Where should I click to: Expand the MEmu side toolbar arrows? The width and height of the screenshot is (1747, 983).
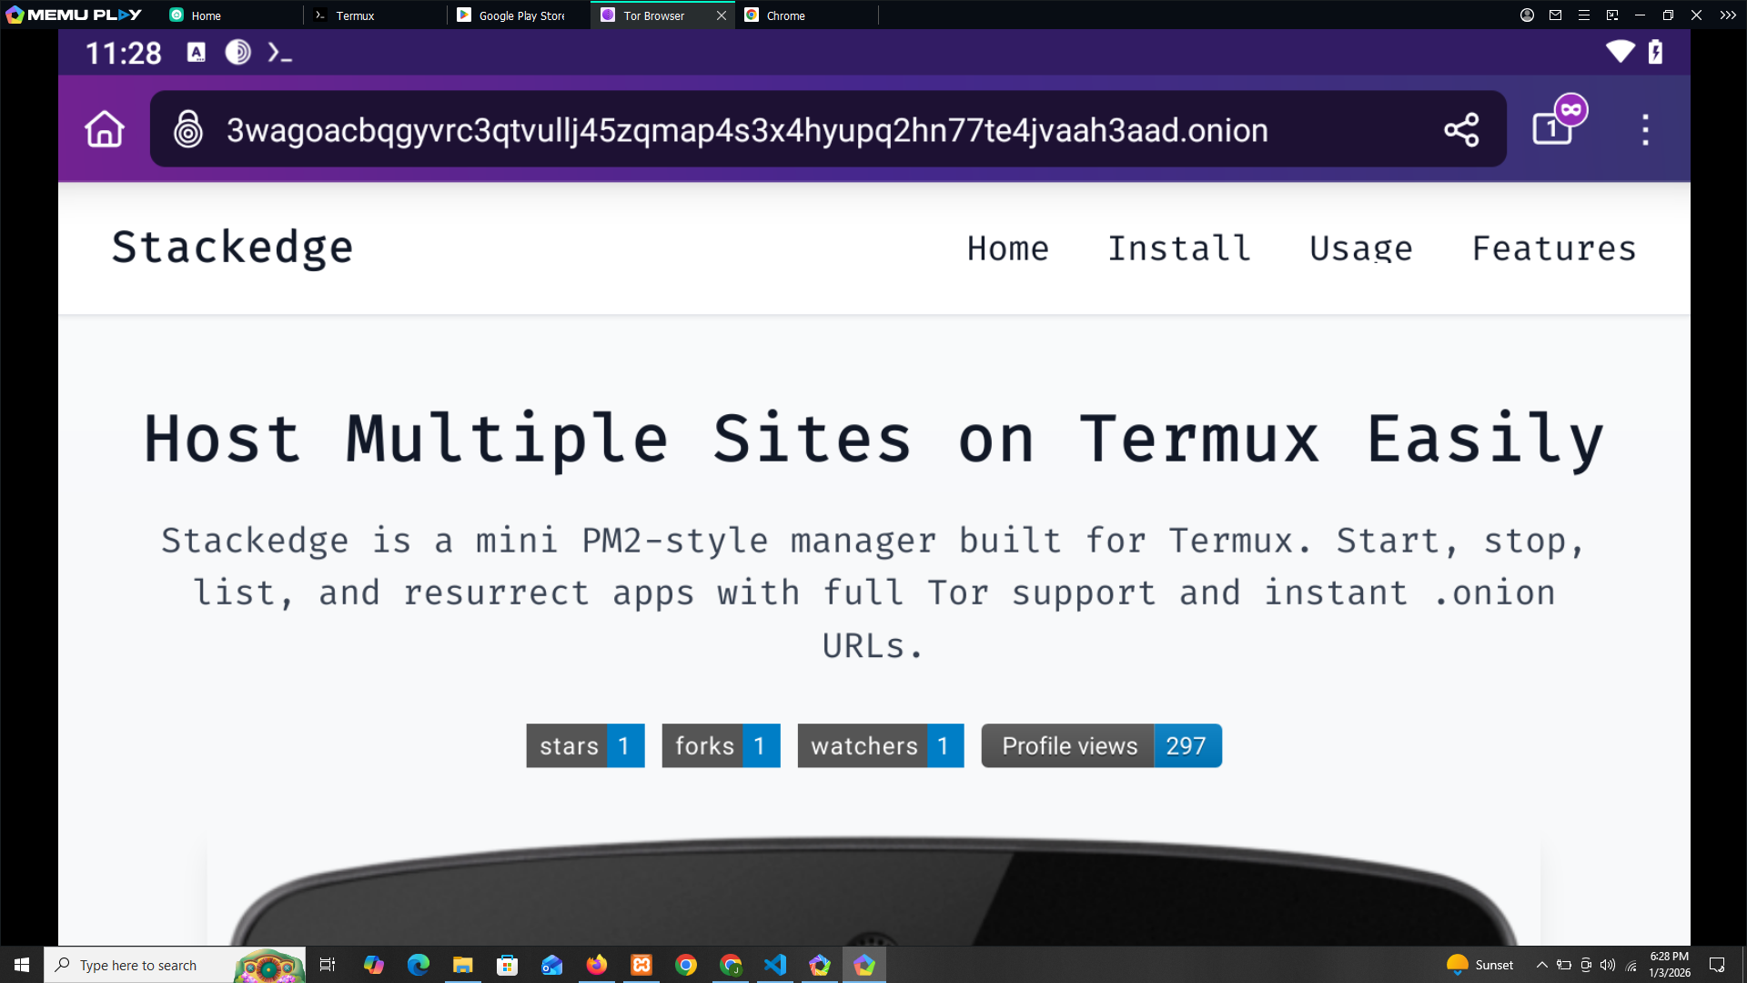click(x=1728, y=15)
